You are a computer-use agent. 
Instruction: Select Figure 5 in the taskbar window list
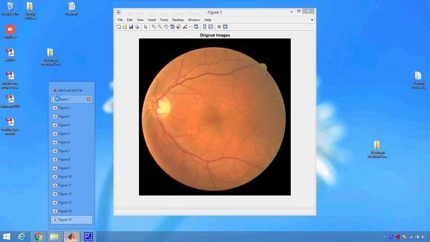[x=72, y=134]
